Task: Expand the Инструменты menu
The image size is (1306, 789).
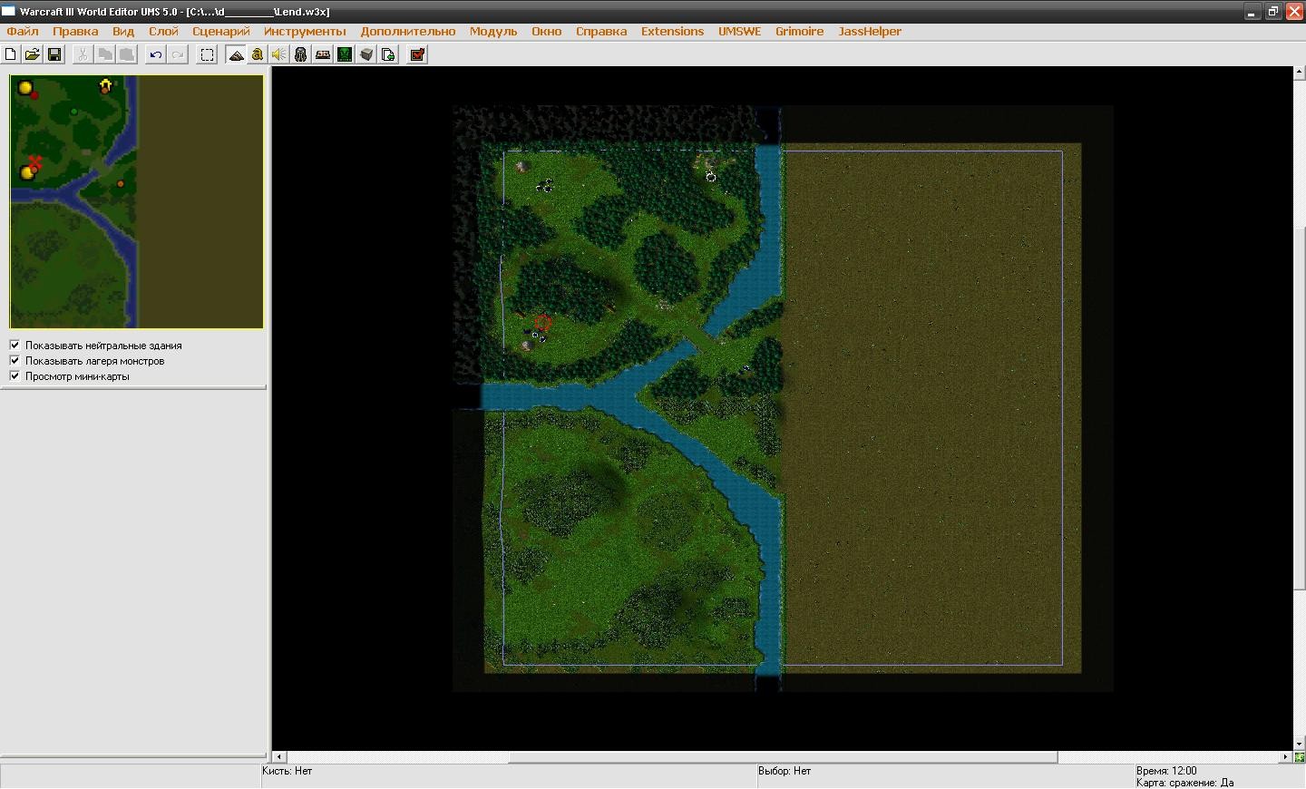Action: pos(305,31)
